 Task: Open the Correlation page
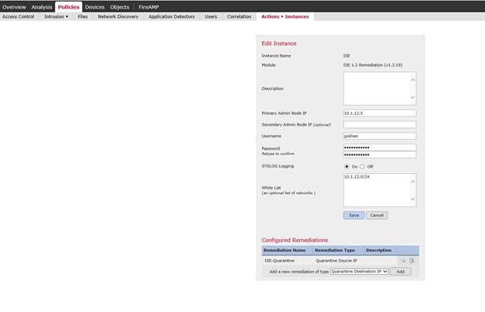pyautogui.click(x=239, y=16)
